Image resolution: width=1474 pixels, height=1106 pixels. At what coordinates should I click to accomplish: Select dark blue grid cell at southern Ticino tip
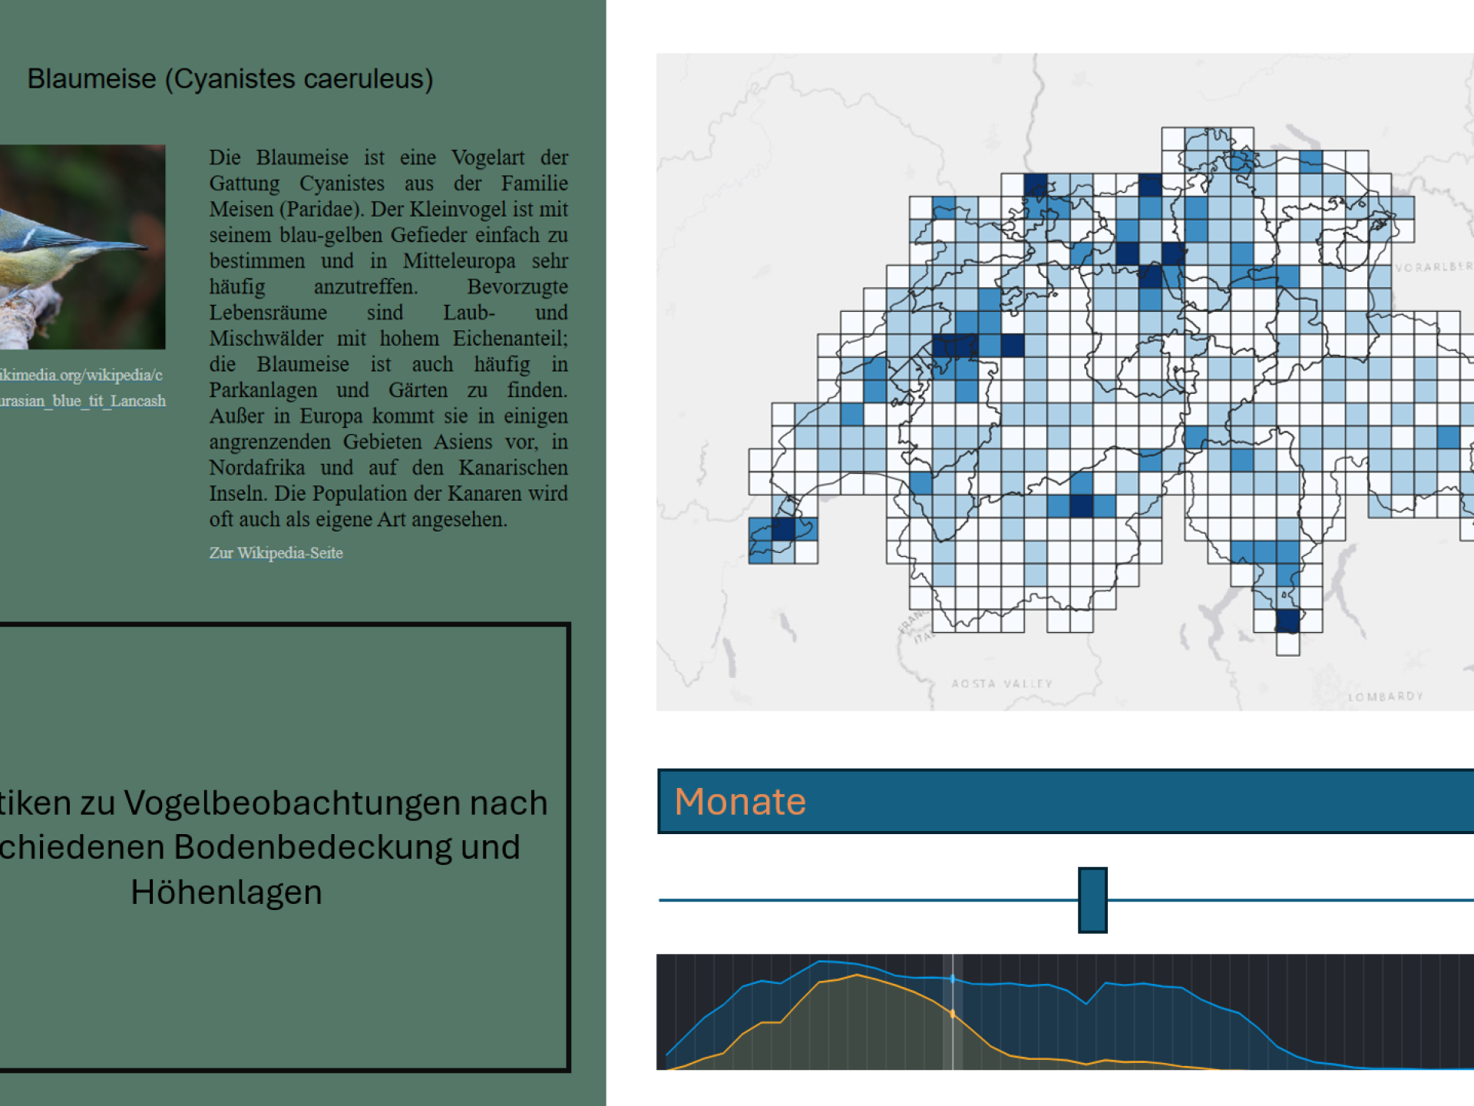[1287, 621]
